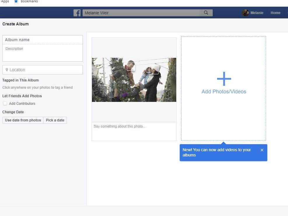The width and height of the screenshot is (288, 216).
Task: Dismiss the new videos tooltip
Action: click(x=262, y=150)
